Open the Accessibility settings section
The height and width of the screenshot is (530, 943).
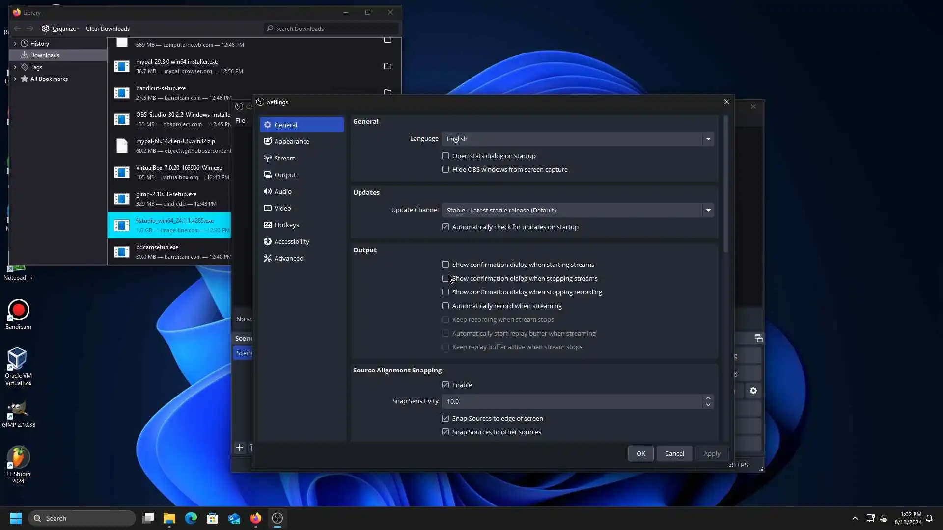tap(292, 241)
